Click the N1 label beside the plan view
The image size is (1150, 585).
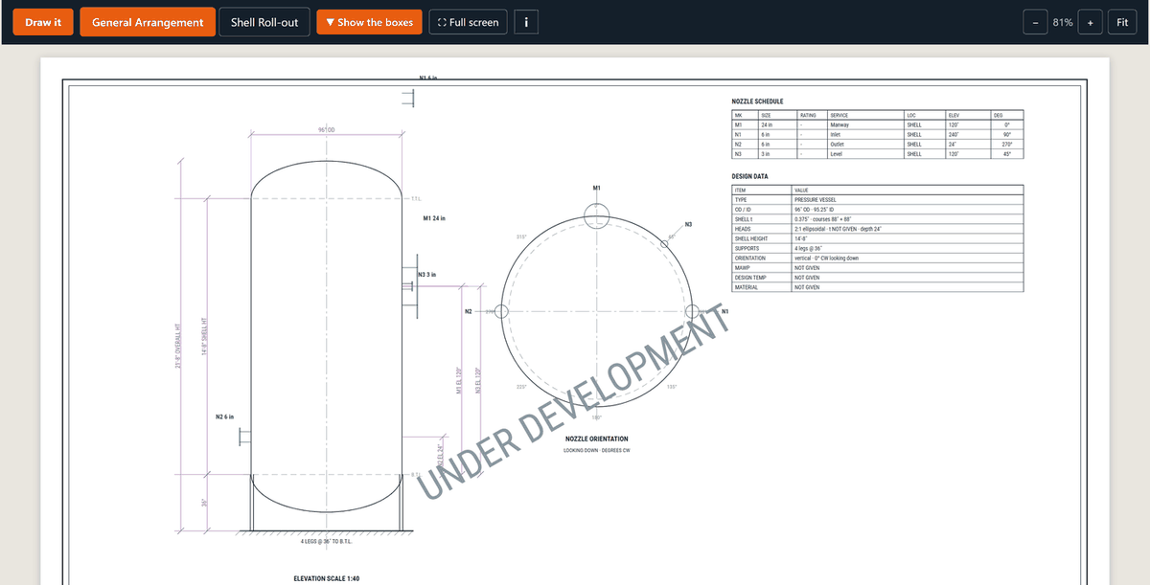point(725,311)
